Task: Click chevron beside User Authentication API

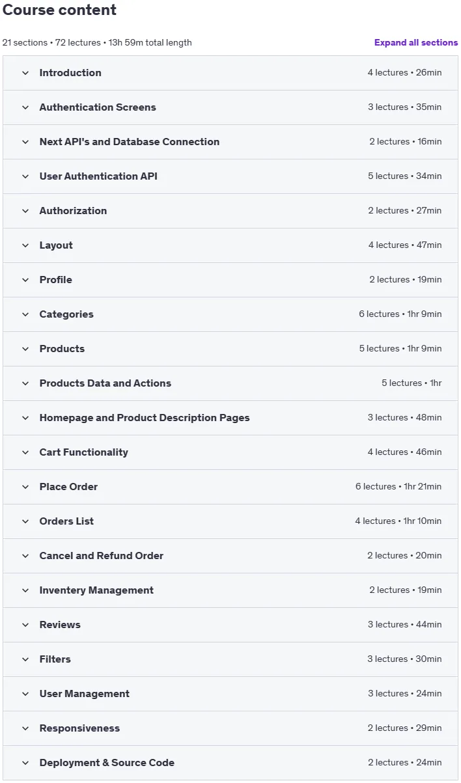Action: pyautogui.click(x=25, y=176)
